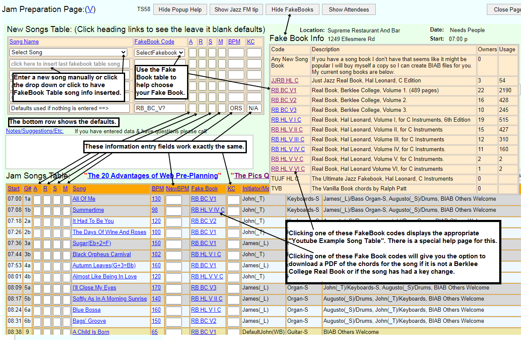Open I'll Close My Eyes song
The image size is (521, 345).
pos(94,288)
